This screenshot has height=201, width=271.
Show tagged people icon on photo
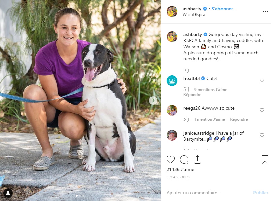point(8,193)
